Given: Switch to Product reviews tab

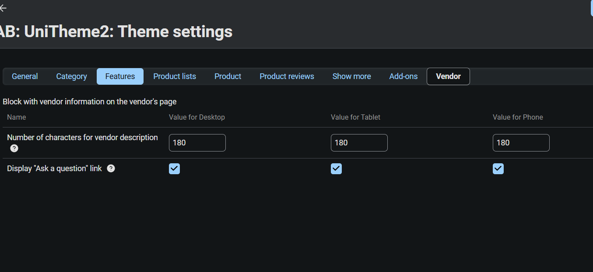Looking at the screenshot, I should tap(287, 76).
